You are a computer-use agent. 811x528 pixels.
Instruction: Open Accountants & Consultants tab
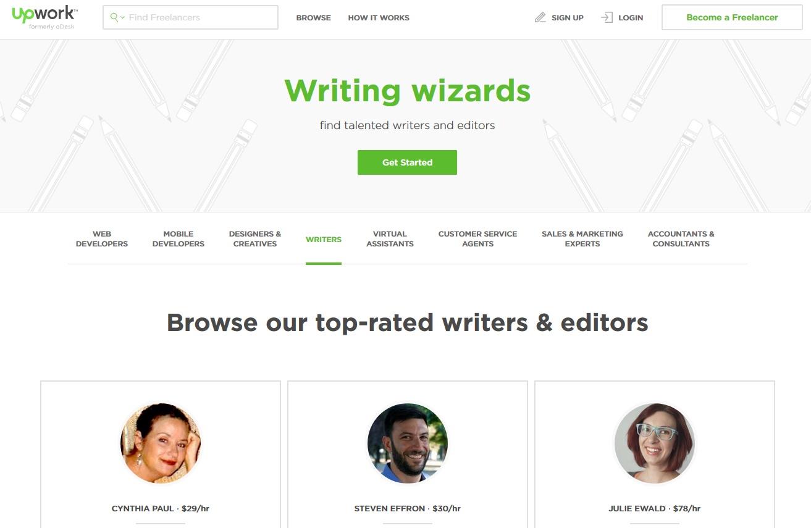coord(681,239)
